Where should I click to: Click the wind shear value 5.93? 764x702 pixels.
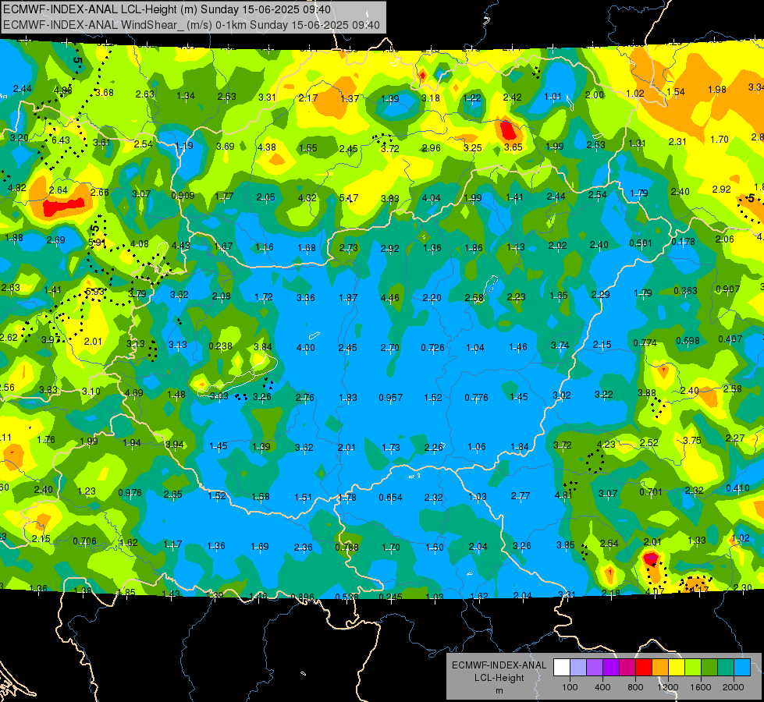[94, 292]
